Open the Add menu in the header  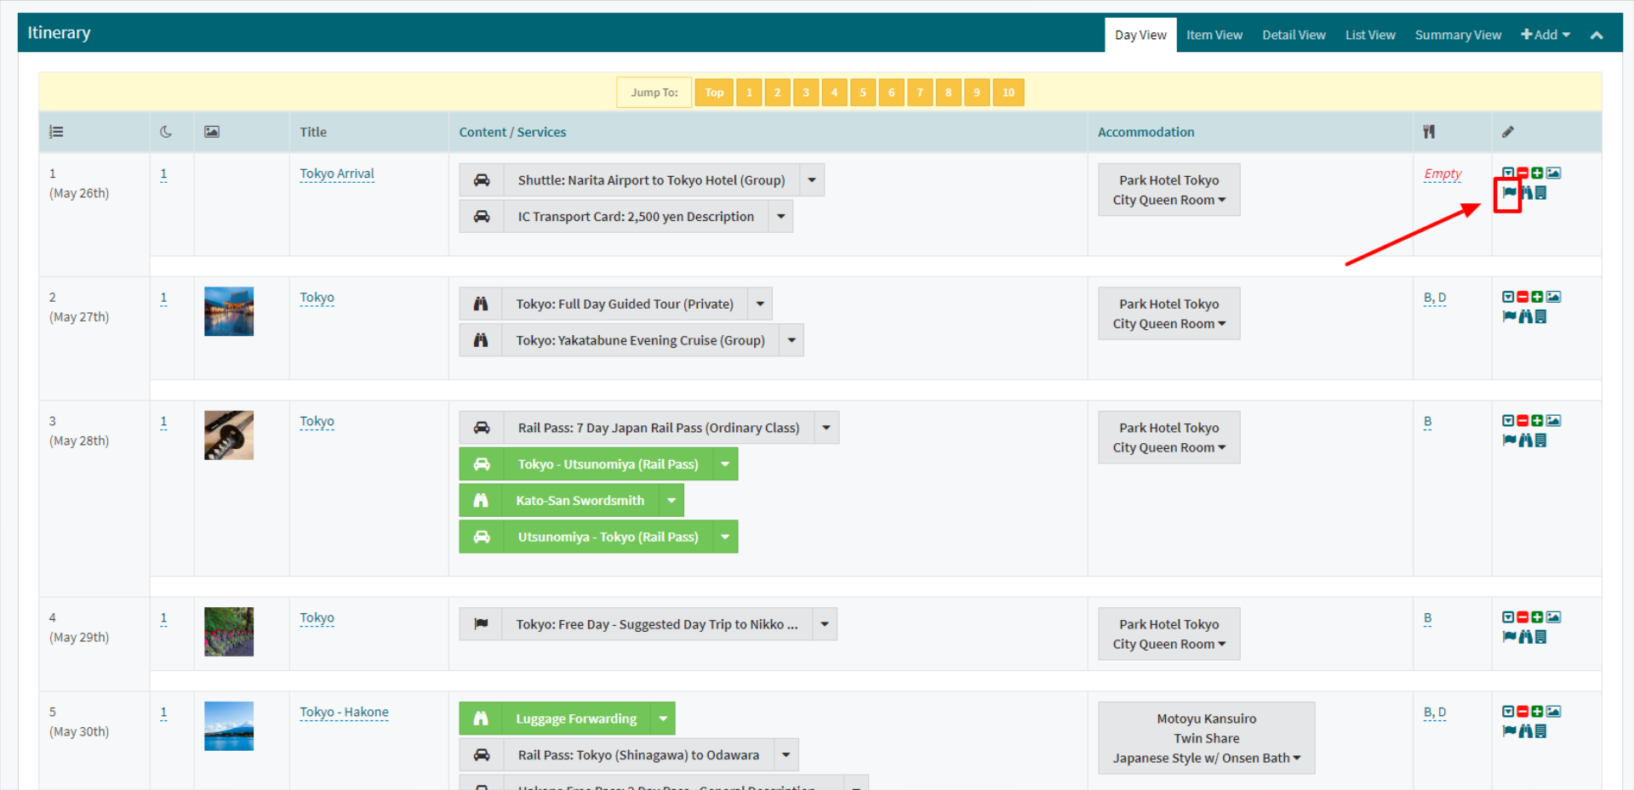[1545, 35]
